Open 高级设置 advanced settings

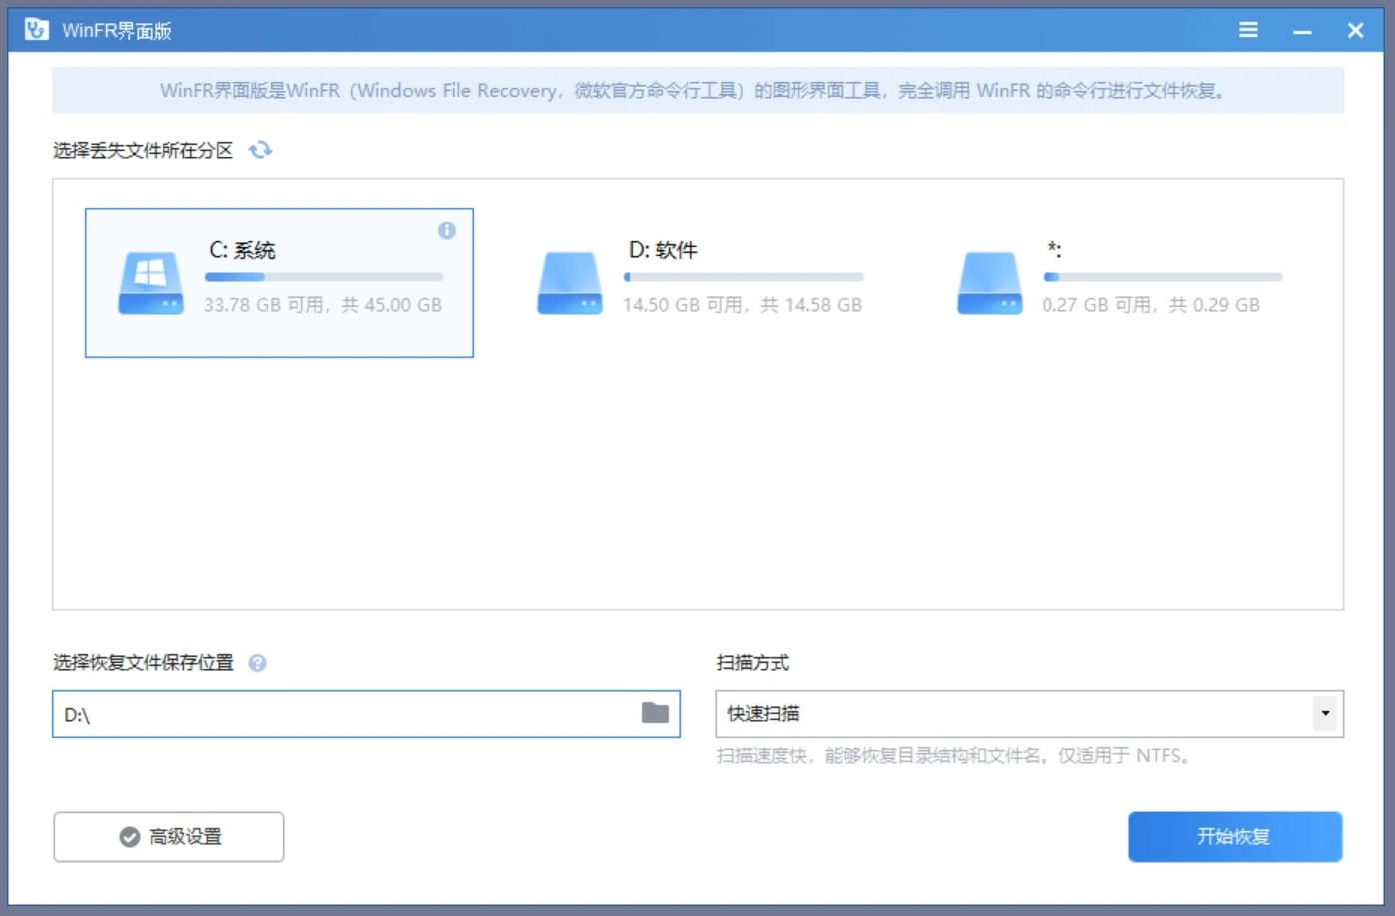tap(168, 837)
